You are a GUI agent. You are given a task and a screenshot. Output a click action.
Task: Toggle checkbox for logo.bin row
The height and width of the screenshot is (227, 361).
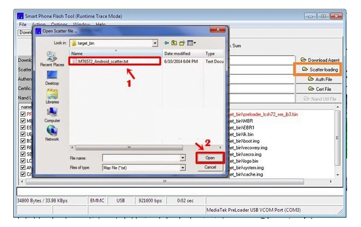23,161
